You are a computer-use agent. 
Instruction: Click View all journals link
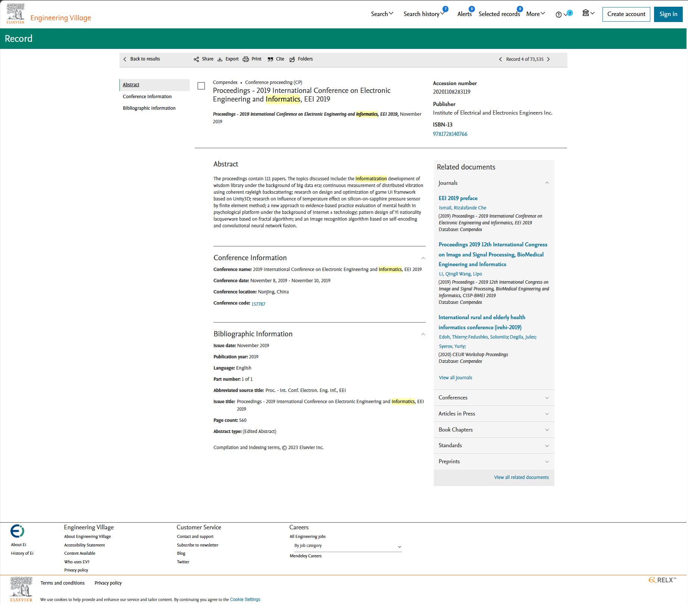tap(455, 378)
